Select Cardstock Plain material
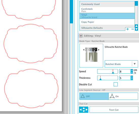Viewport: 139px width, 114px height. [107, 10]
